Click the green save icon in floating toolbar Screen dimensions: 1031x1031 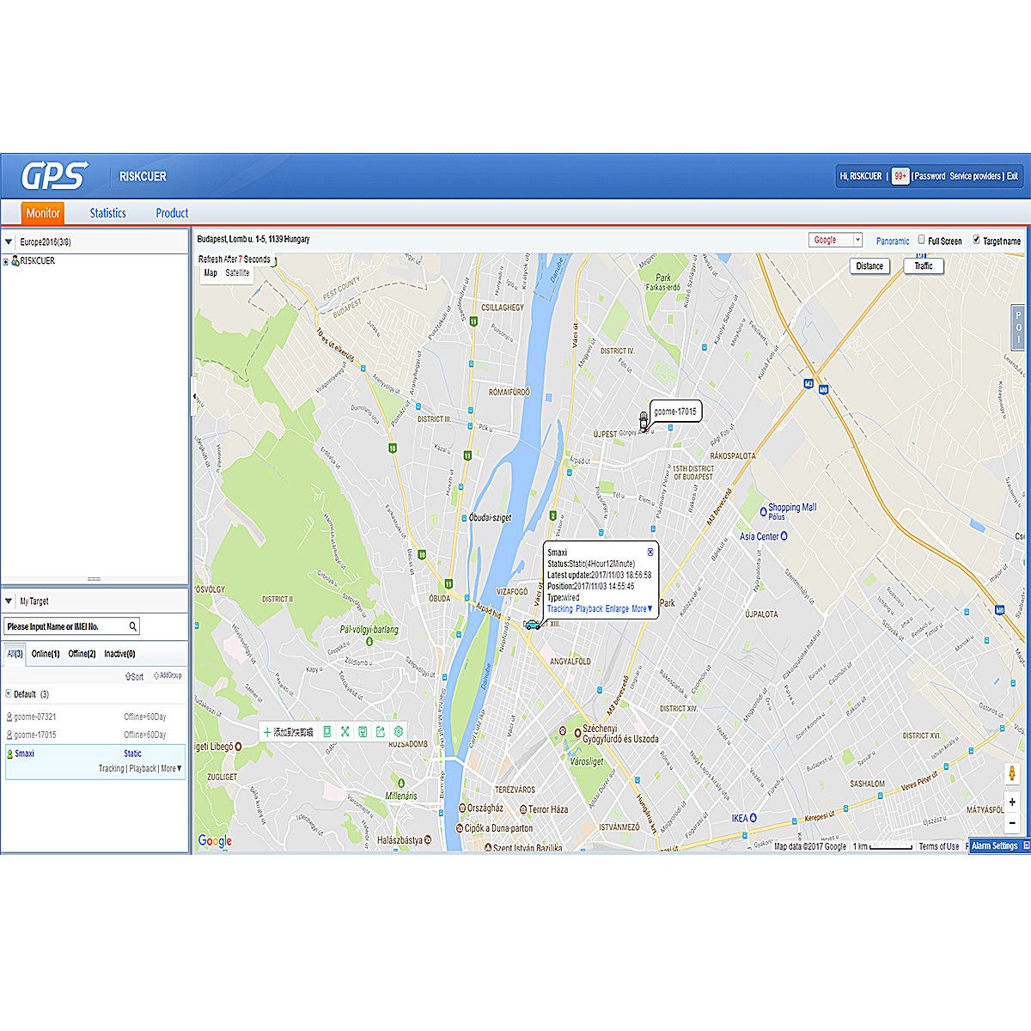pyautogui.click(x=363, y=732)
